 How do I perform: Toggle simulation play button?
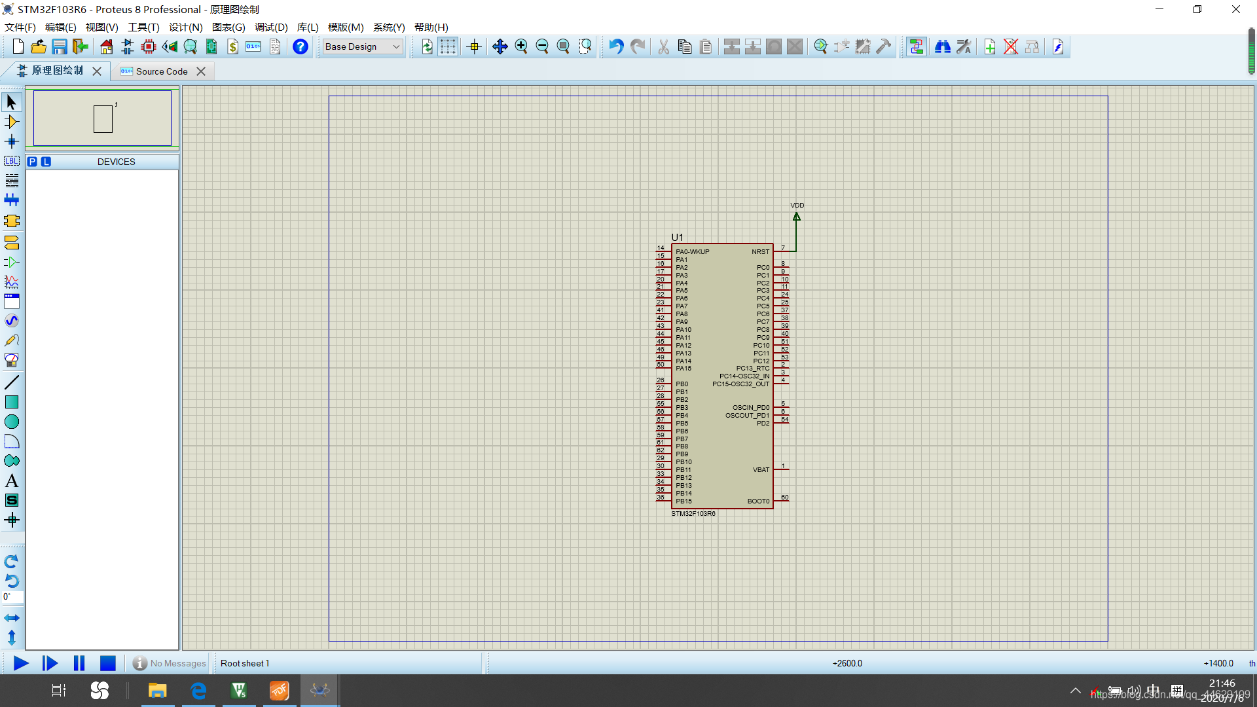coord(20,663)
